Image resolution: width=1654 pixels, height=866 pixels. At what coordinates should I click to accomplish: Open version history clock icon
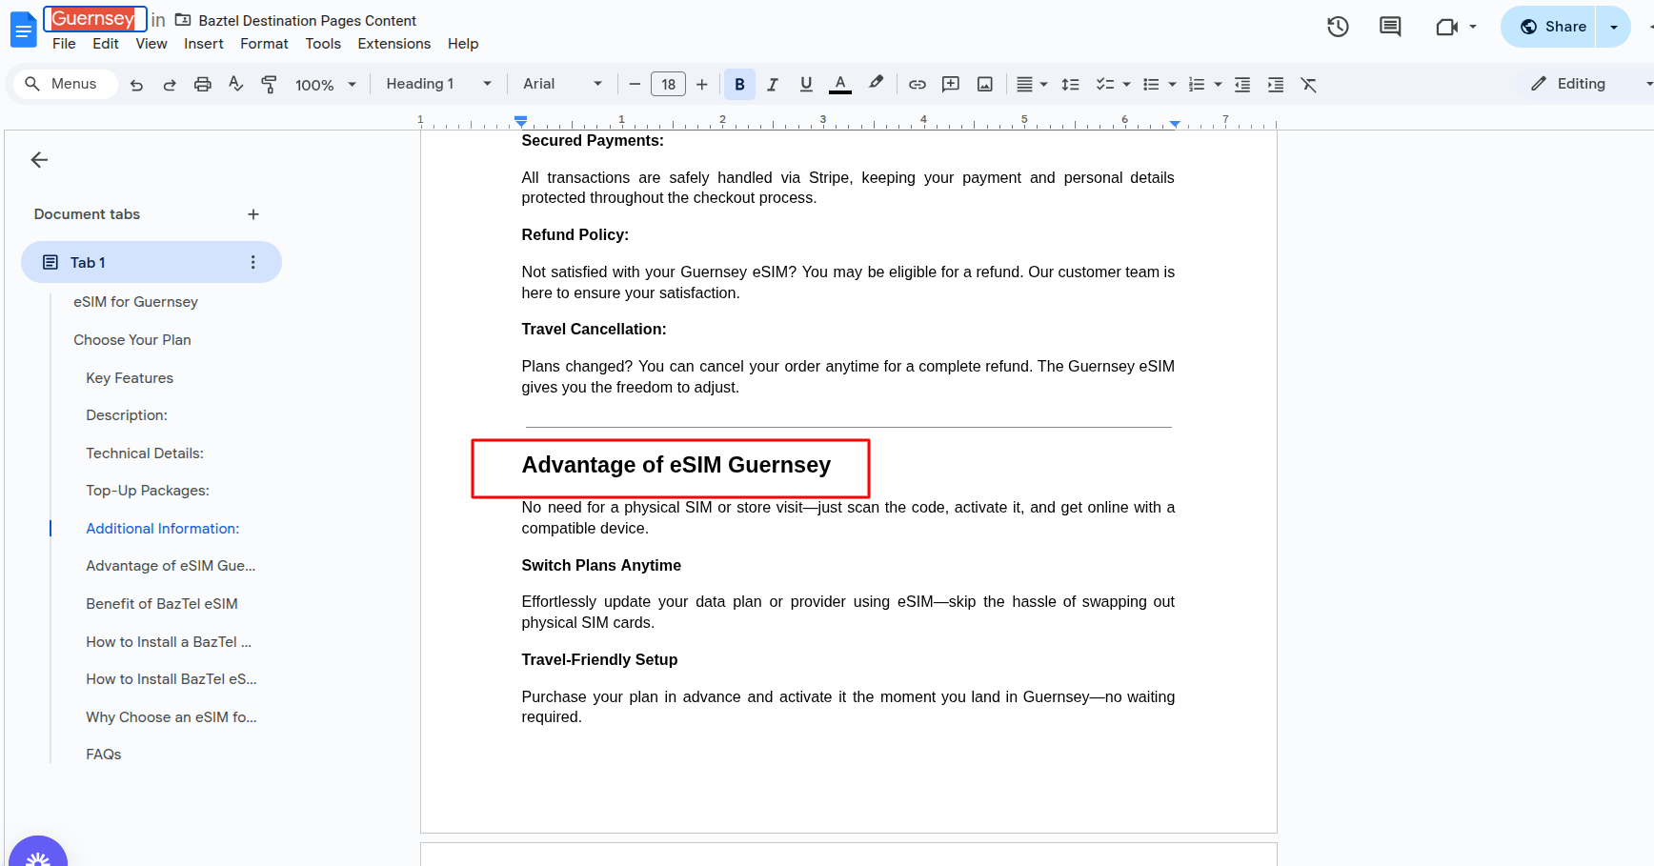pos(1338,27)
